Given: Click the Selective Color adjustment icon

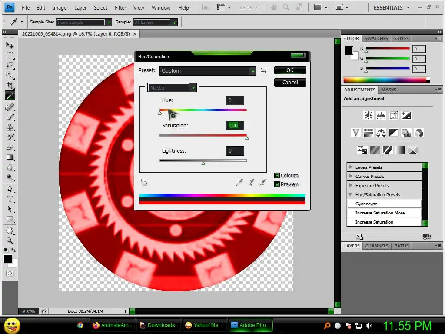Looking at the screenshot, I should point(413,150).
